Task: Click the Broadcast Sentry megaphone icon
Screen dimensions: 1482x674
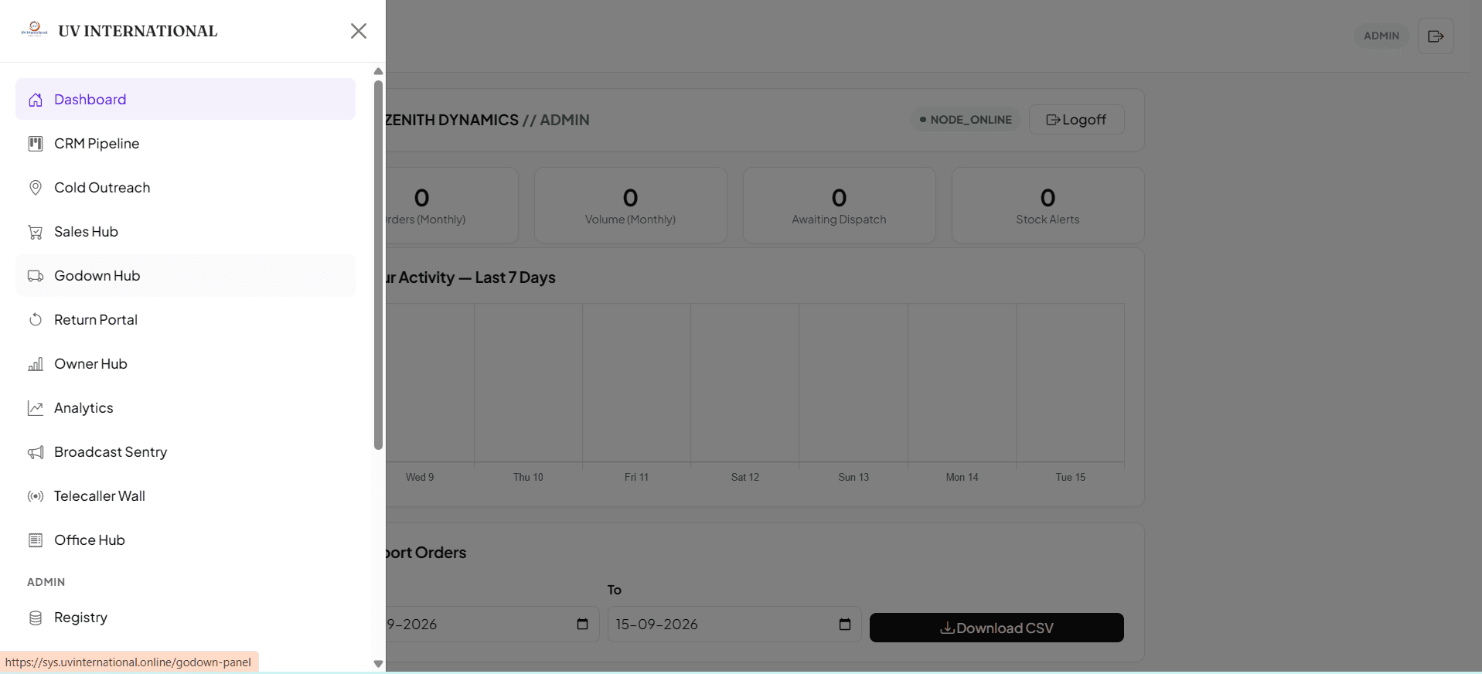Action: 36,452
